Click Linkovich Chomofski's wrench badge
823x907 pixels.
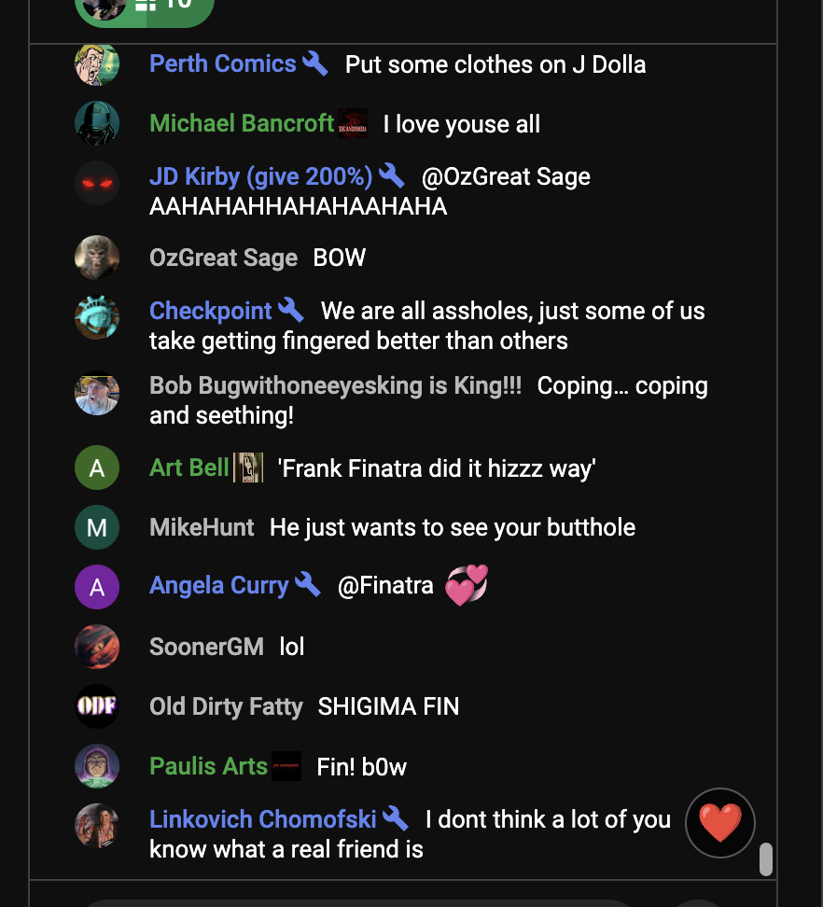(396, 818)
